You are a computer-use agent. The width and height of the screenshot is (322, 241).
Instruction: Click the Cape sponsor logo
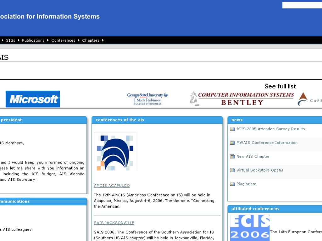(310, 99)
